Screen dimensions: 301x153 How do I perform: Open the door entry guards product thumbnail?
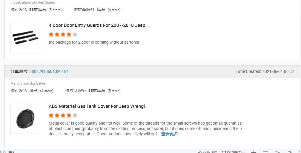(25, 38)
